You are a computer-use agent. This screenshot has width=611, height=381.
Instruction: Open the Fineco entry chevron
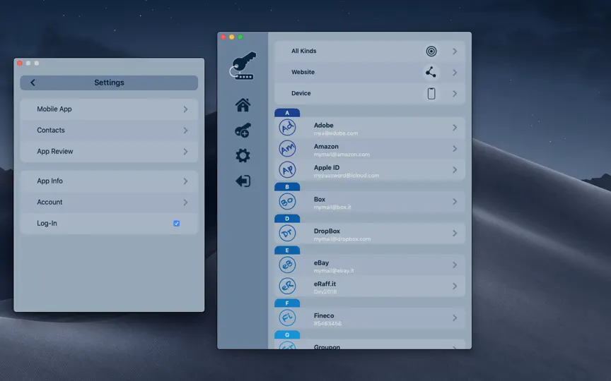pos(455,317)
